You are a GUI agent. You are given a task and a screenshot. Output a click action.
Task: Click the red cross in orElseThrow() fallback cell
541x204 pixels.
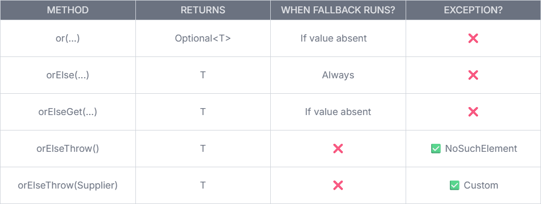coord(338,149)
